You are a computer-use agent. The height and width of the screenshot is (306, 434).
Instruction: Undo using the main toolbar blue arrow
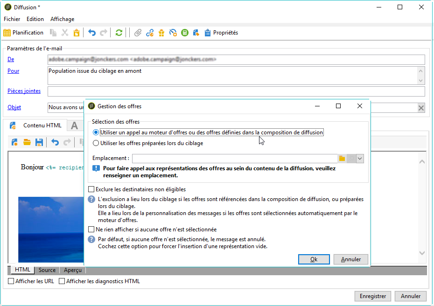(x=91, y=33)
